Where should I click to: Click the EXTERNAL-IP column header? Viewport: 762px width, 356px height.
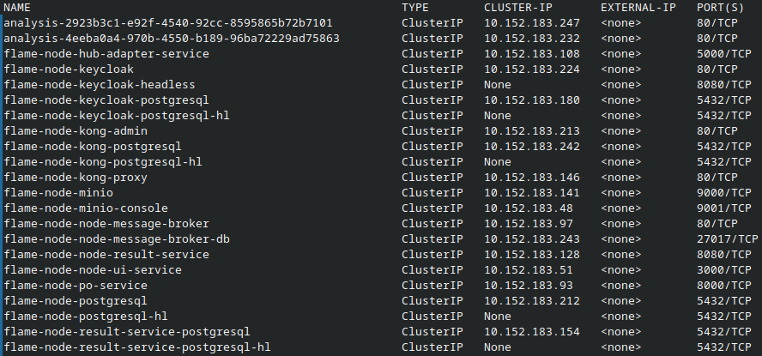[638, 7]
